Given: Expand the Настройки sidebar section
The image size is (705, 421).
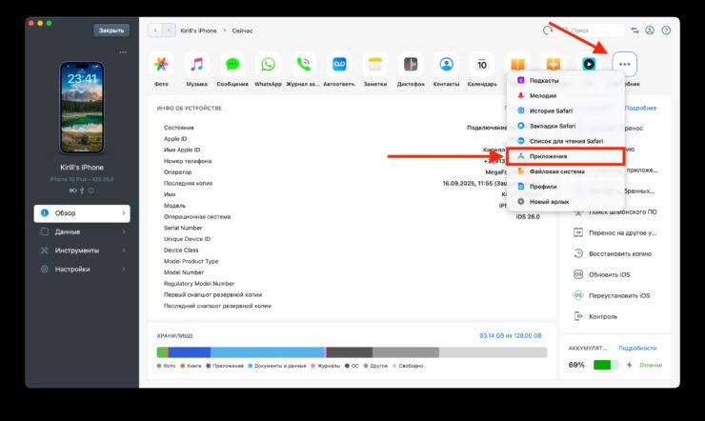Looking at the screenshot, I should [82, 270].
